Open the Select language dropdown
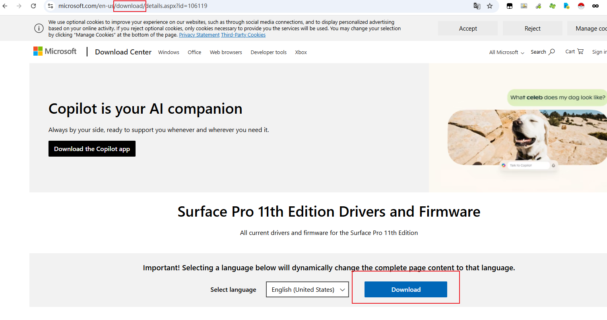Viewport: 607px width, 320px height. pyautogui.click(x=307, y=289)
